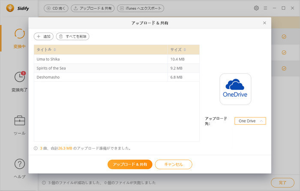This screenshot has height=191, width=300.
Task: Switch to the 変換中 sidebar section
Action: click(20, 39)
